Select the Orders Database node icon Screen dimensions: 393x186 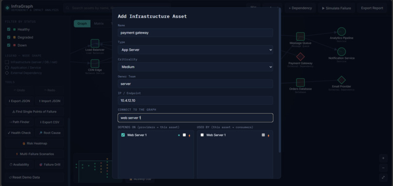pyautogui.click(x=300, y=83)
